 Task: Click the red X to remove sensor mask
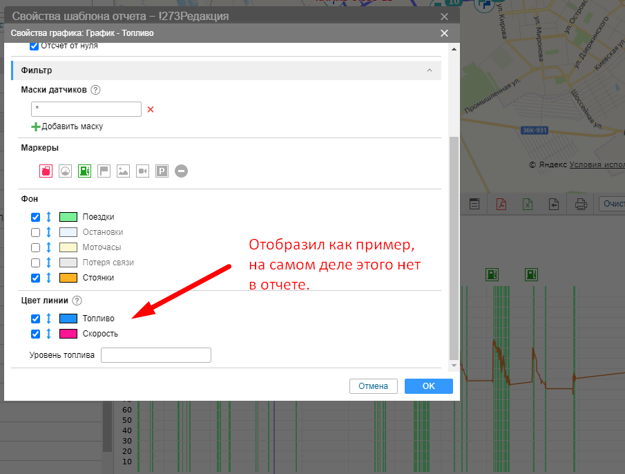(x=151, y=109)
